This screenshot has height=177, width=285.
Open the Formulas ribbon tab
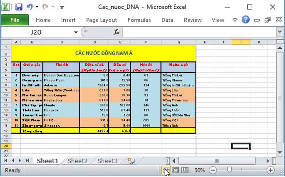(x=139, y=20)
